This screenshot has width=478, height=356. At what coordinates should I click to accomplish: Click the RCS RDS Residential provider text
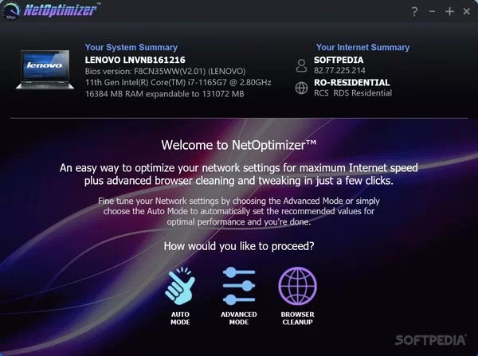(353, 93)
